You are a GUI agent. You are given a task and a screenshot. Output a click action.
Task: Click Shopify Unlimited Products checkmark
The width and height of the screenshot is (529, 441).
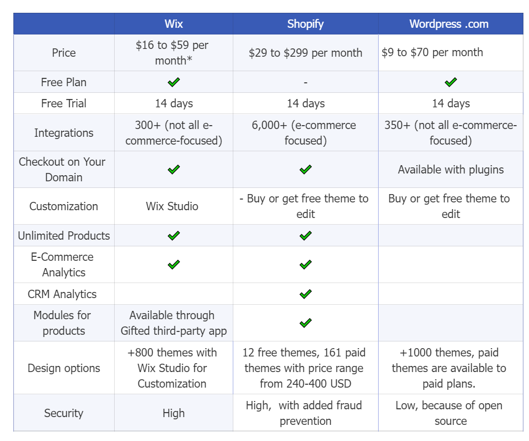click(306, 235)
